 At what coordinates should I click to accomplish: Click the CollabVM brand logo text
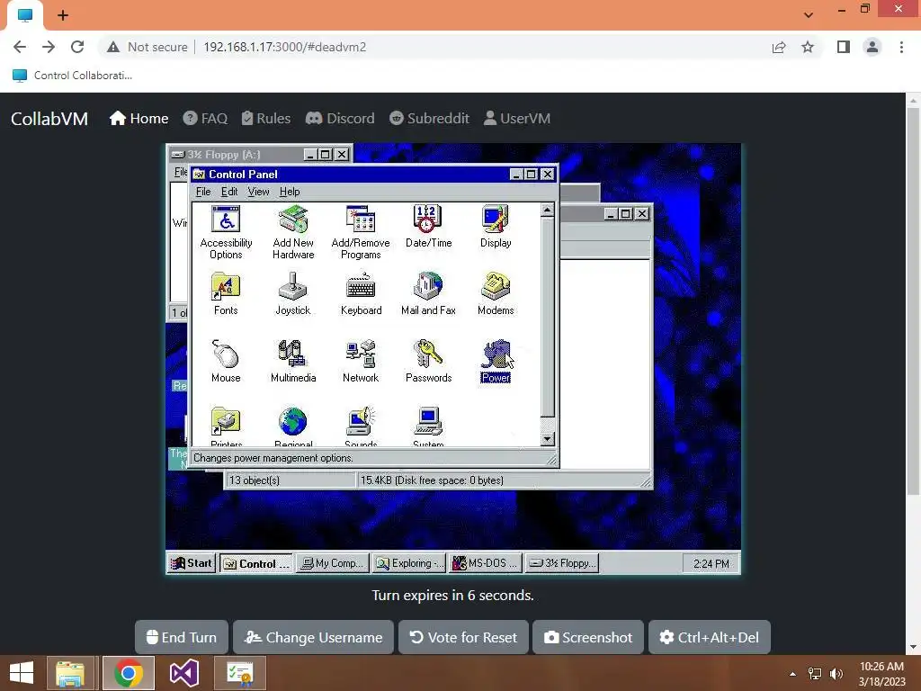[49, 119]
